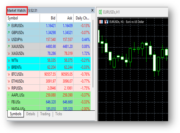Click the Daily Change column header

pos(82,18)
